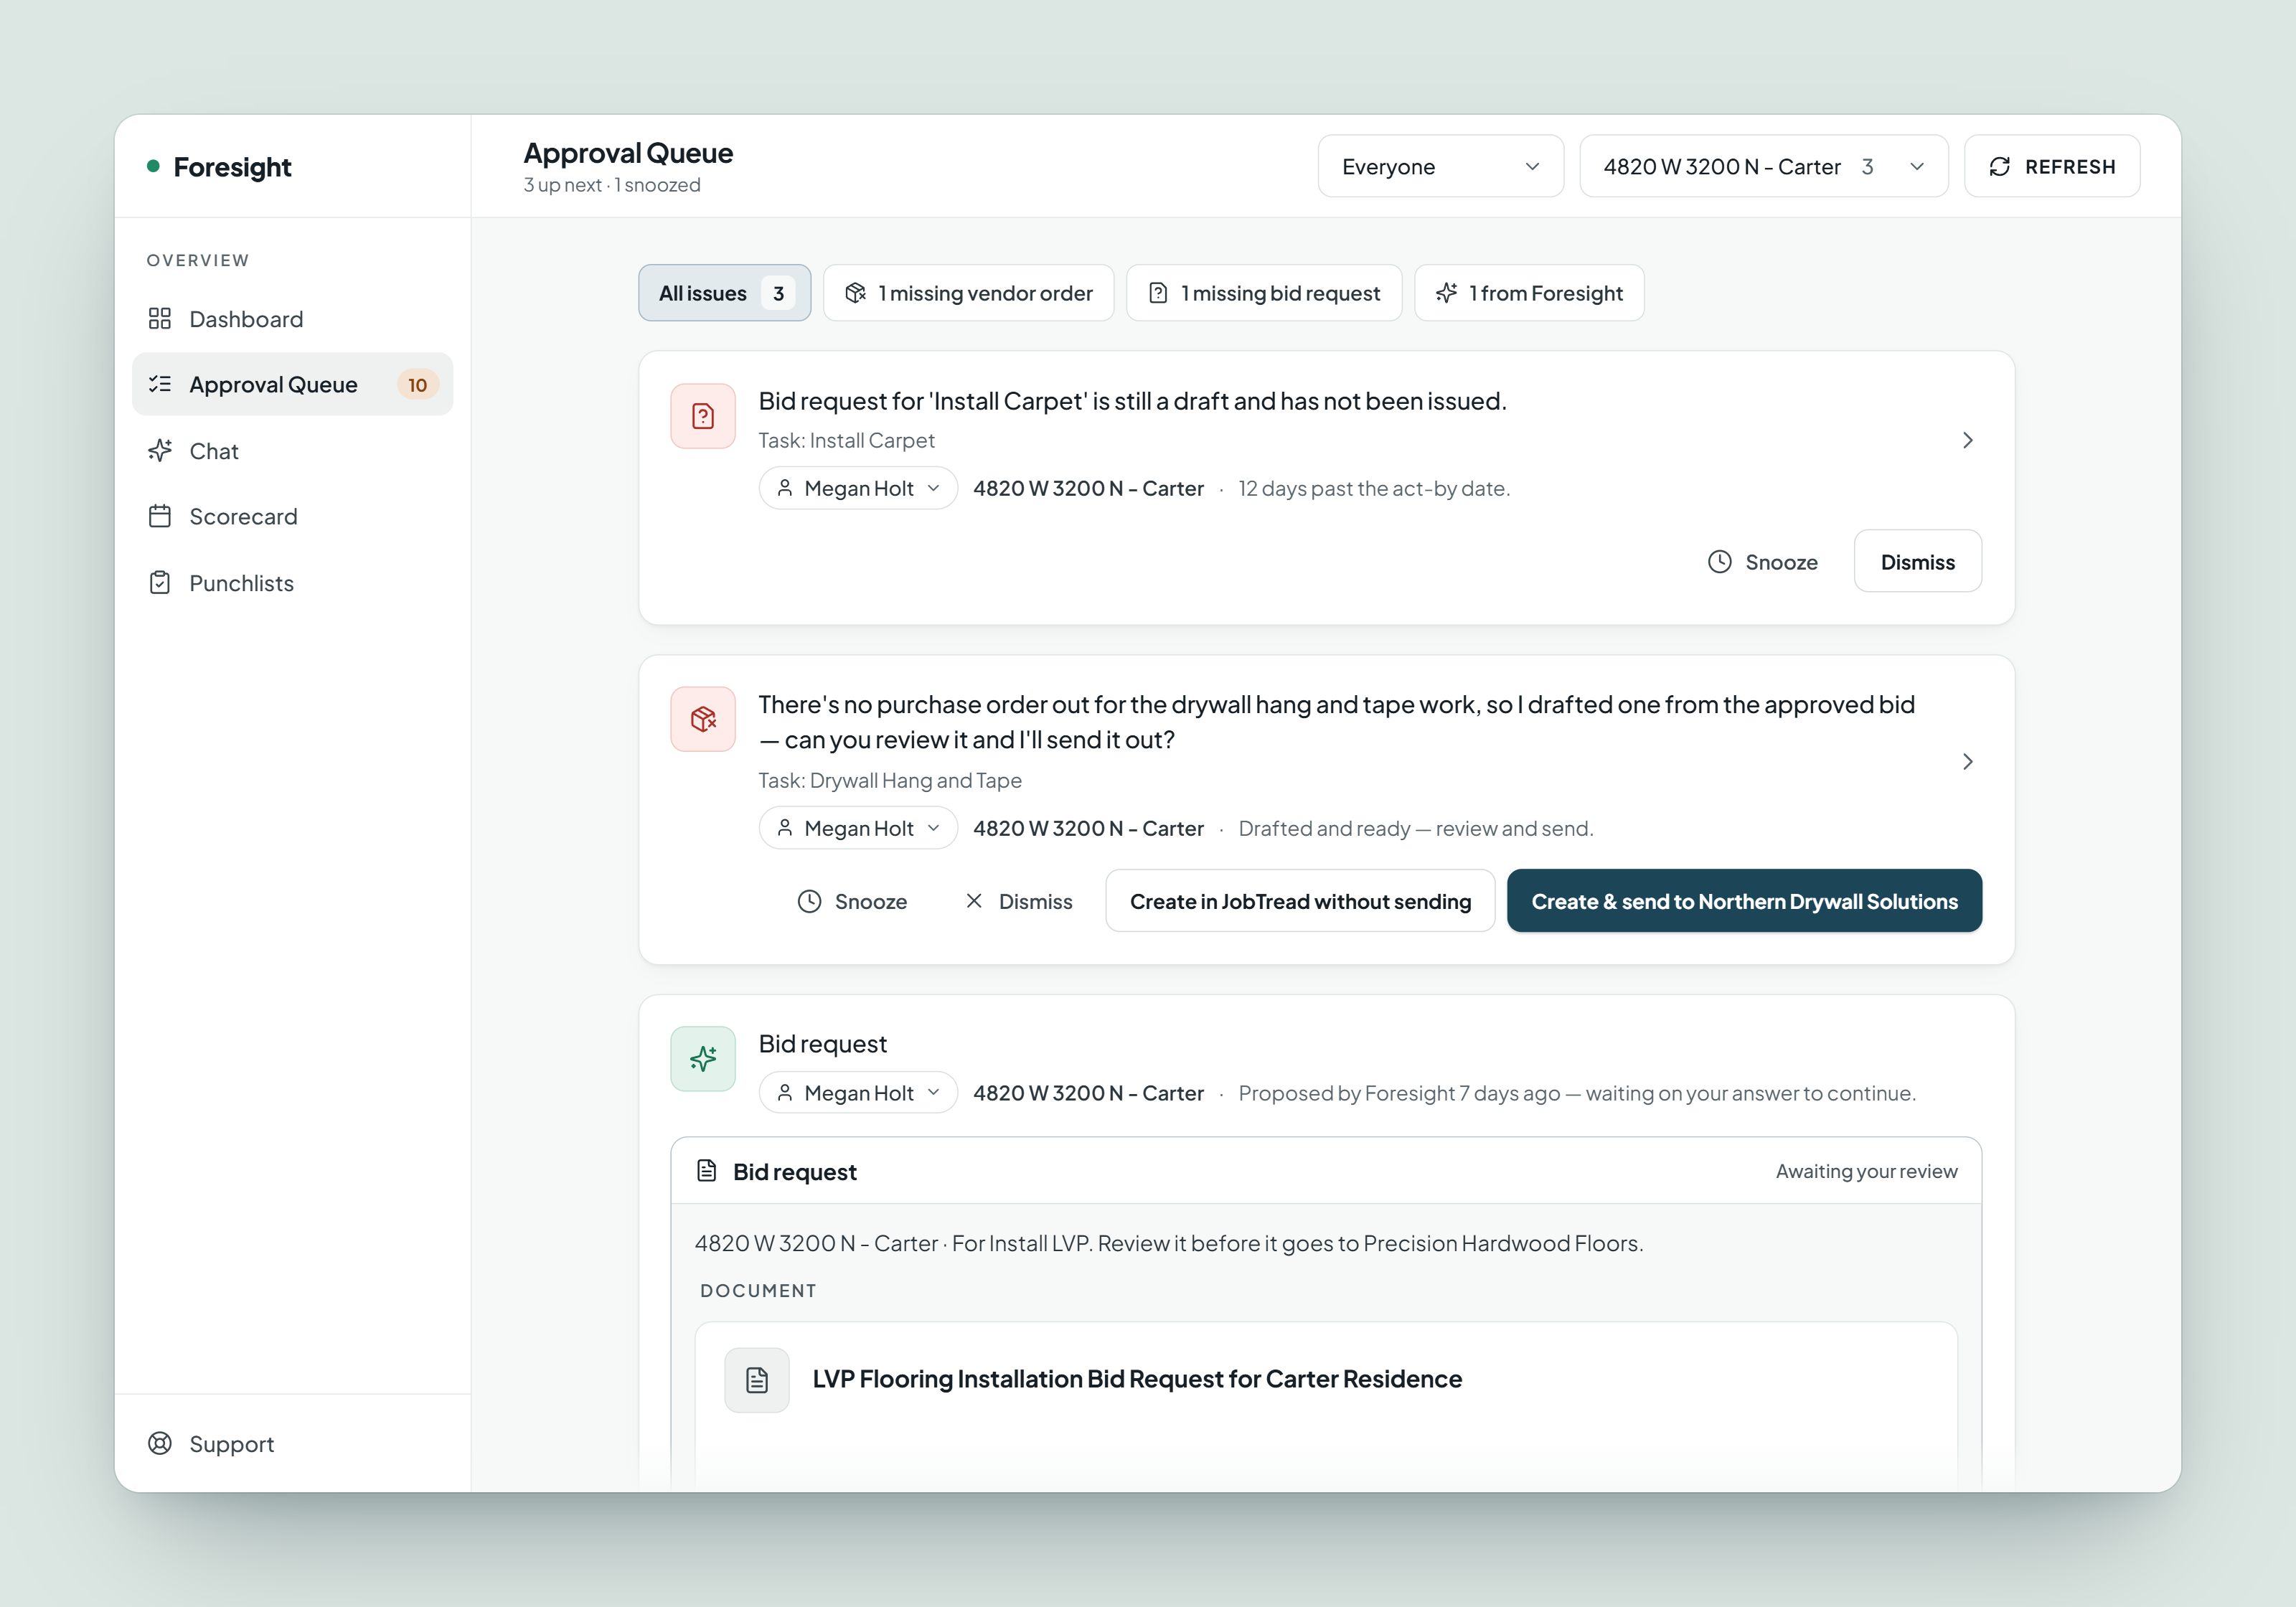Expand the Drywall Hang and Tape card chevron
The height and width of the screenshot is (1607, 2296).
point(1967,762)
